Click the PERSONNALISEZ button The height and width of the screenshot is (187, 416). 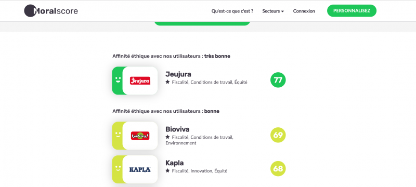click(352, 11)
